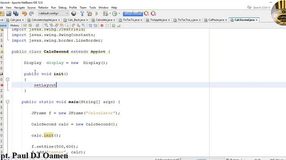Open the Help menu

114,8
